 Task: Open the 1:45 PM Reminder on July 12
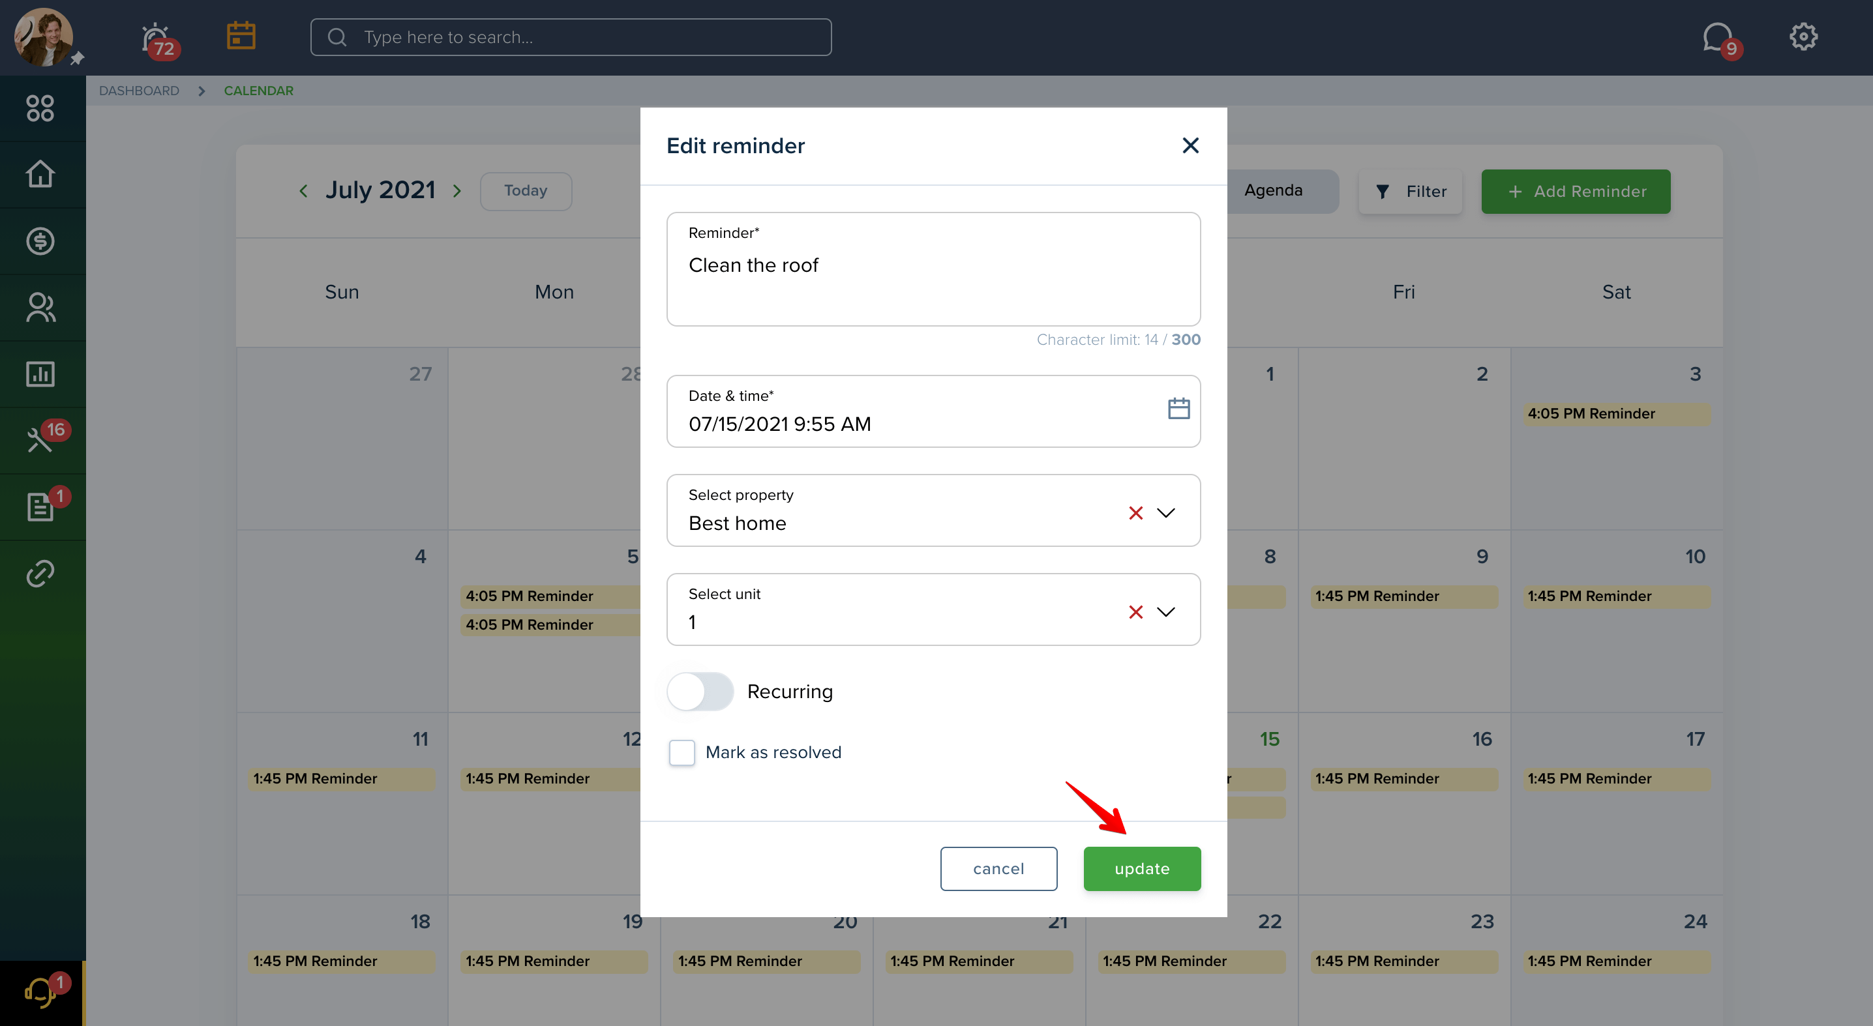tap(550, 779)
